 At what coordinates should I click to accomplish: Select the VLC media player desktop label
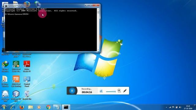click(x=16, y=55)
